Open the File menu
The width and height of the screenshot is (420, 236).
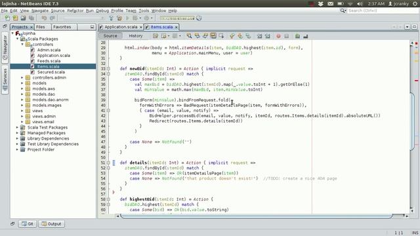click(x=5, y=10)
